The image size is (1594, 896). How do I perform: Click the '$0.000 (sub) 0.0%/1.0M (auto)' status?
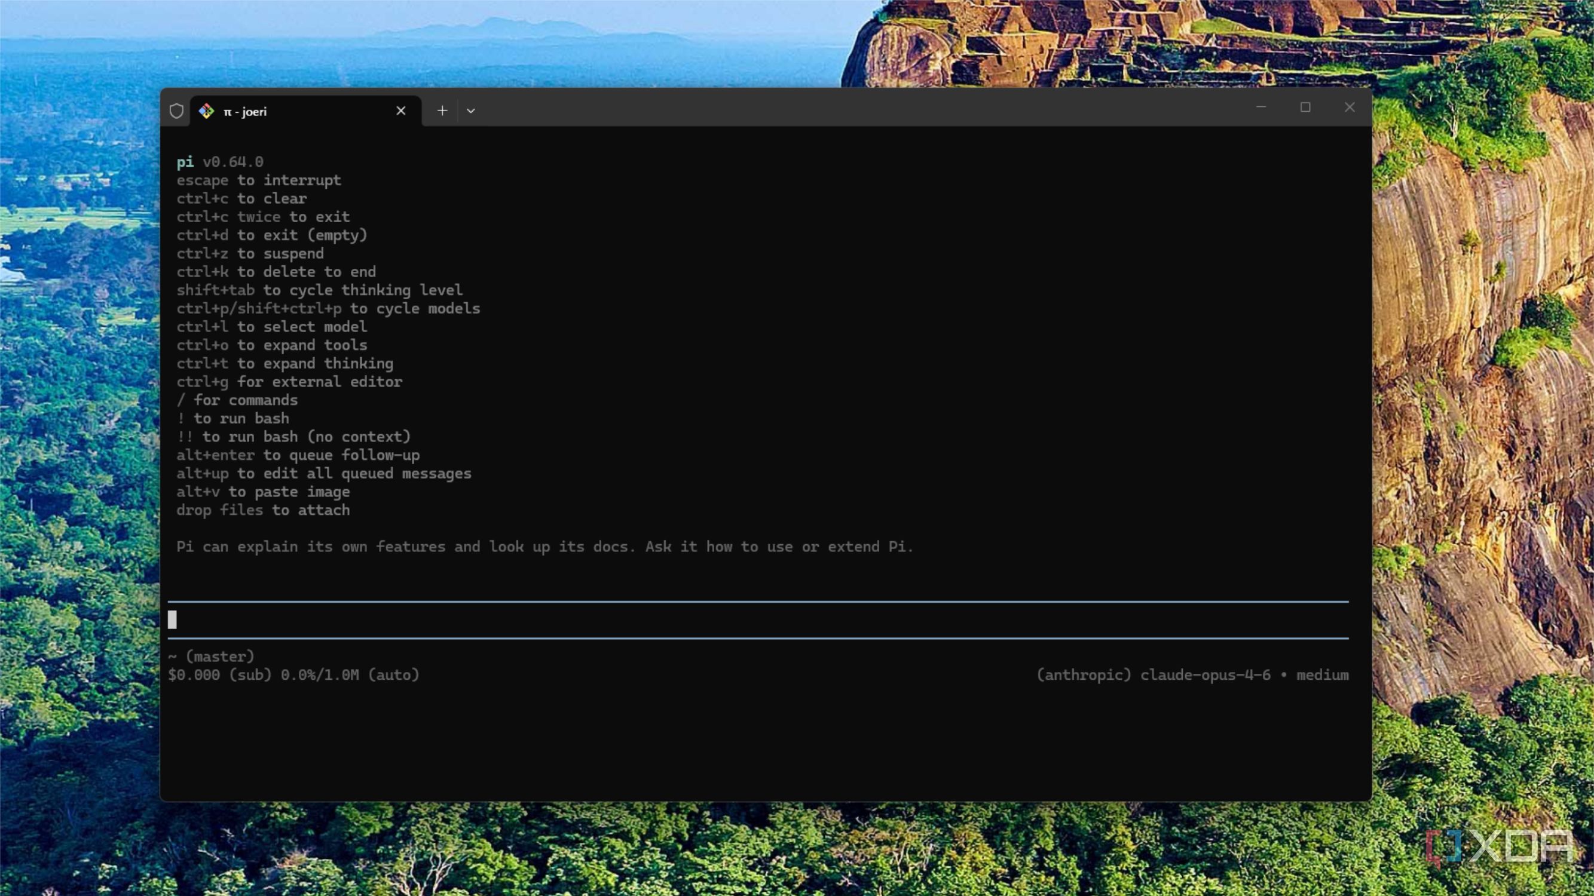pos(293,675)
